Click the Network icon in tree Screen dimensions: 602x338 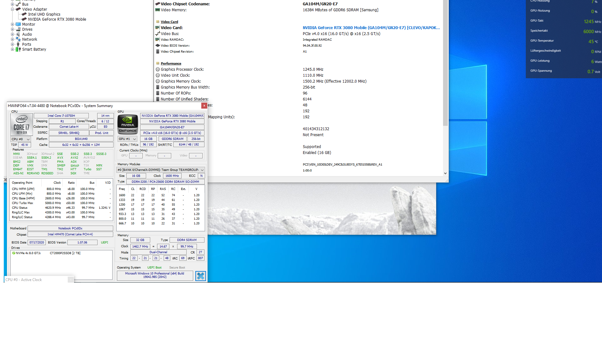click(18, 39)
